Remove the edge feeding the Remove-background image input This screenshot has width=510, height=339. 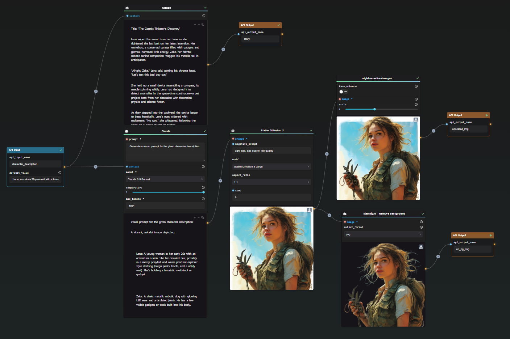coord(329,215)
